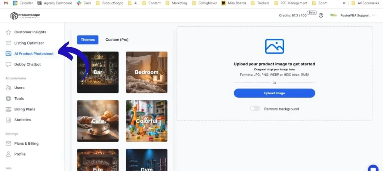Click the ProductScope logo
This screenshot has width=383, height=171.
(25, 16)
